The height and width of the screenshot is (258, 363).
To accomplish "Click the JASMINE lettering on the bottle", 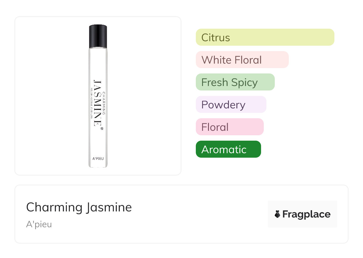I will (x=98, y=103).
